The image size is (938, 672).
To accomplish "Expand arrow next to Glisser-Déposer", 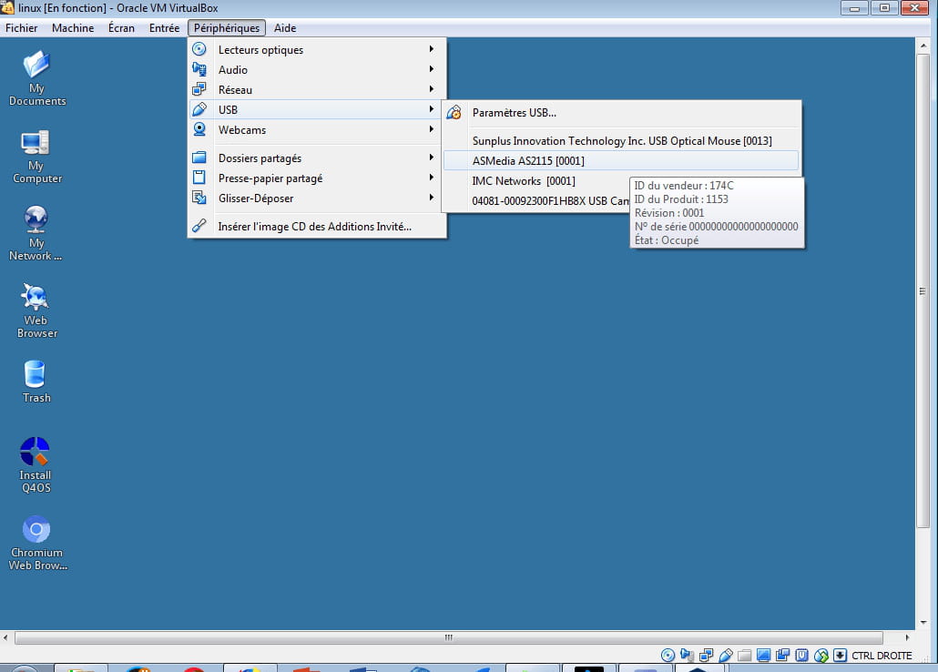I will [432, 198].
